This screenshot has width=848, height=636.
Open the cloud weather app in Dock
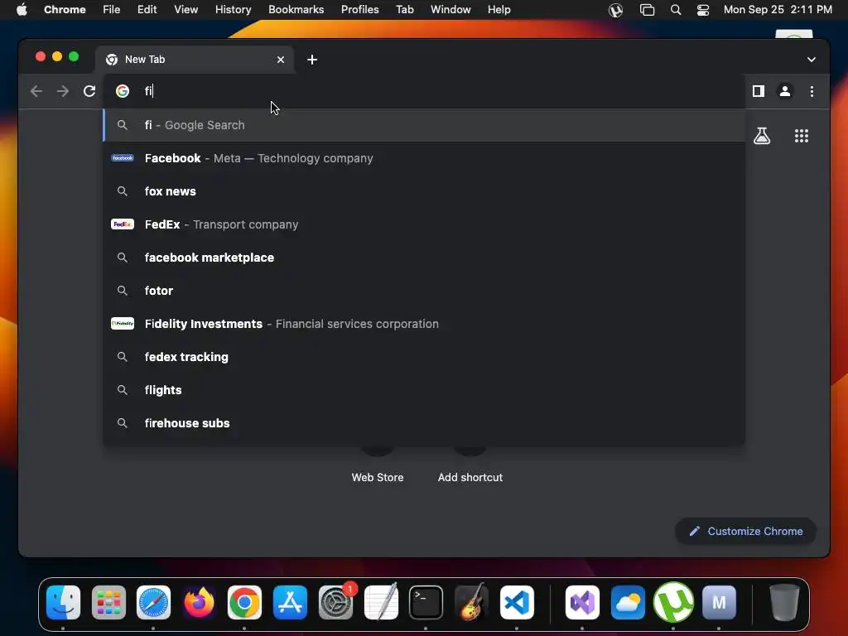pyautogui.click(x=628, y=602)
